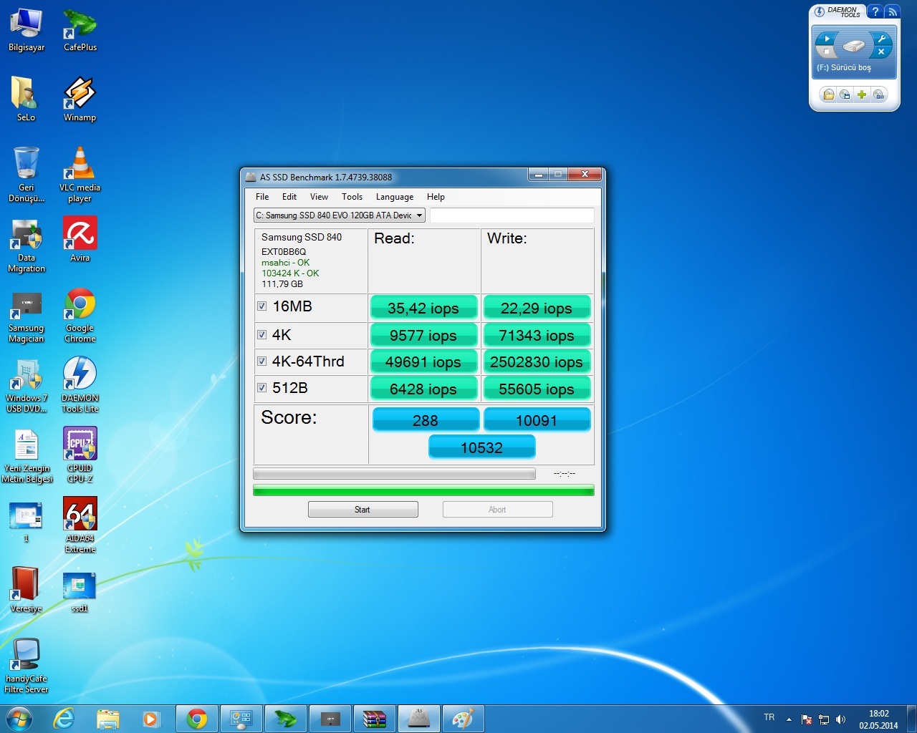The width and height of the screenshot is (917, 733).
Task: Launch AIDA64 Extreme desktop shortcut
Action: (80, 525)
